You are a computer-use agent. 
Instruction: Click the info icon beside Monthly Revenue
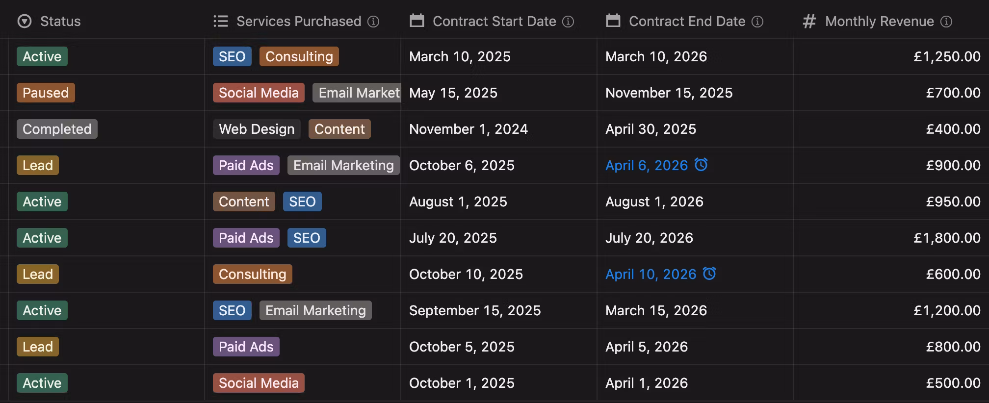946,22
